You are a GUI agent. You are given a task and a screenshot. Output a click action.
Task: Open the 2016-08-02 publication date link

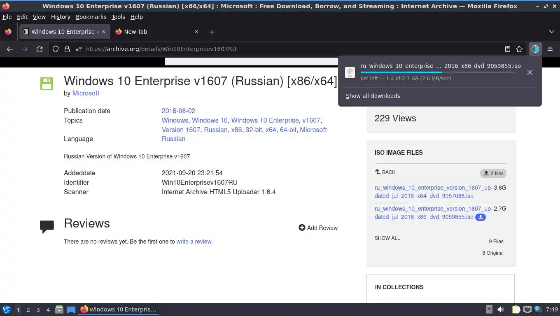click(178, 111)
